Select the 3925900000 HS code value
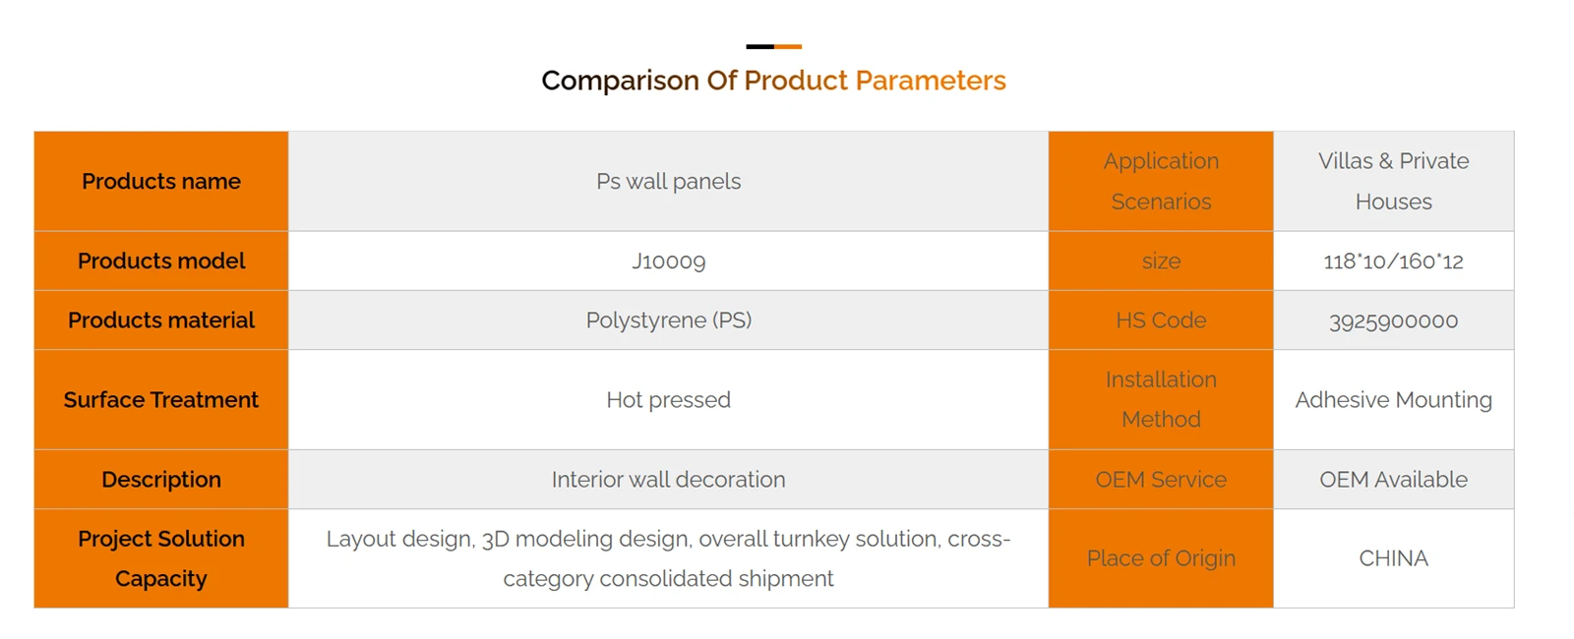 click(1393, 320)
